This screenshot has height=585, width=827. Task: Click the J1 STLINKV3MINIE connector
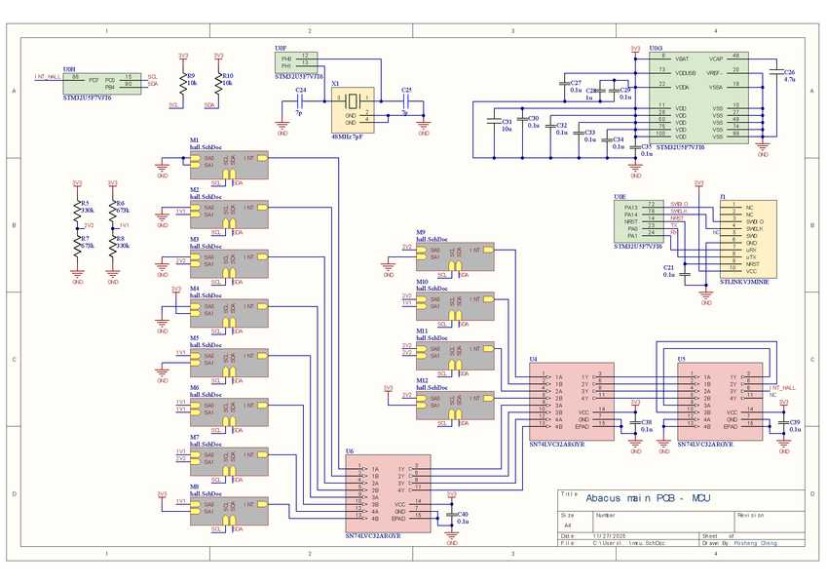coord(746,239)
